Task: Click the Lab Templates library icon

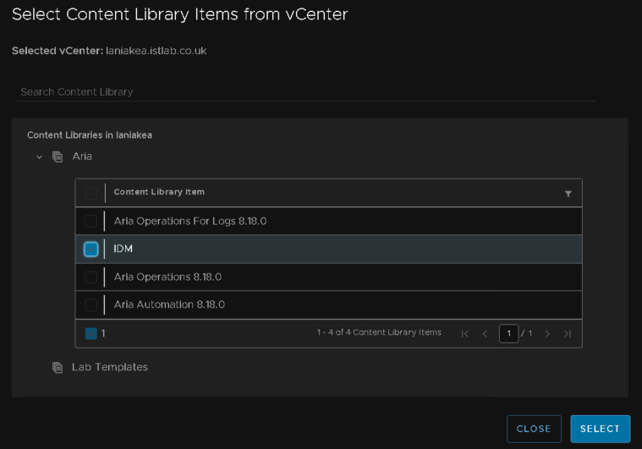Action: click(58, 367)
